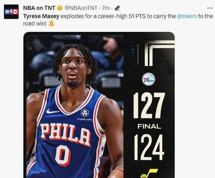The width and height of the screenshot is (215, 178).
Task: Open the @NBAonTNT handle link
Action: 81,8
